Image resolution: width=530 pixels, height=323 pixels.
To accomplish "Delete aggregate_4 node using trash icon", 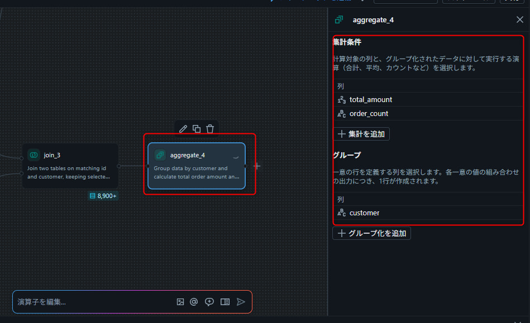I will [x=210, y=129].
